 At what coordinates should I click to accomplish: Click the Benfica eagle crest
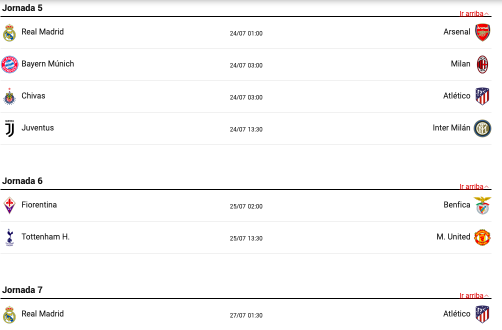pyautogui.click(x=482, y=205)
